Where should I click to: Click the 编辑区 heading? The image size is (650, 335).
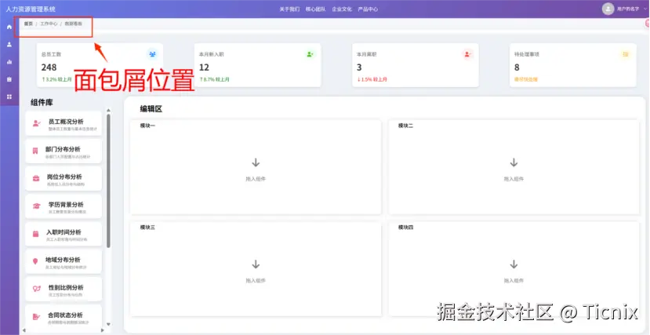pos(151,109)
